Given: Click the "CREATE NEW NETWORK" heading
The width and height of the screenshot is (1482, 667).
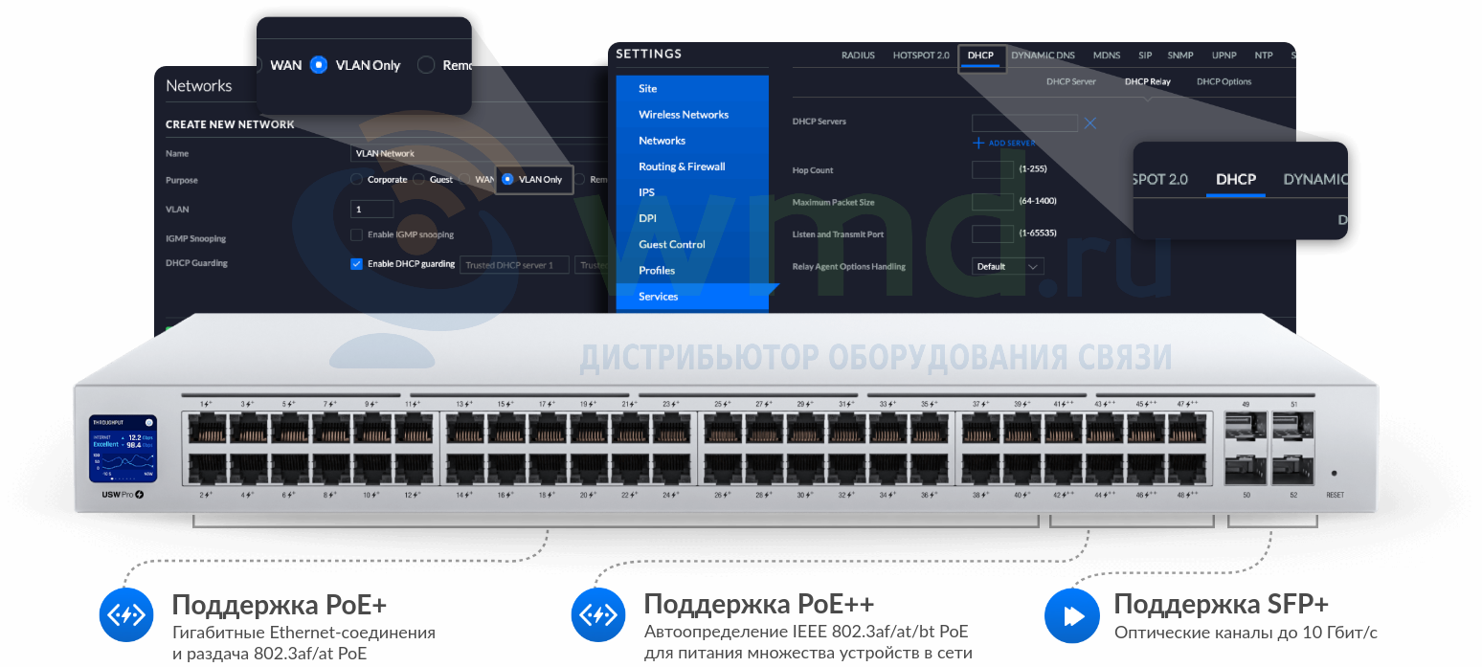Looking at the screenshot, I should click(x=230, y=124).
